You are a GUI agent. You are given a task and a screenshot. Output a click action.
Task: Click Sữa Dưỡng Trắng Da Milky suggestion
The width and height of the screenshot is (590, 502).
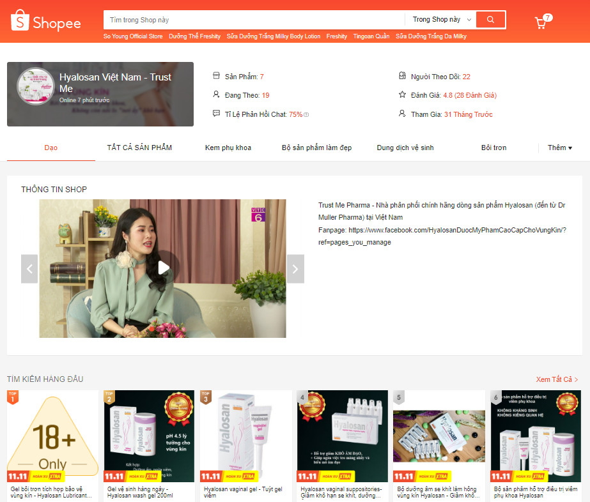[431, 36]
